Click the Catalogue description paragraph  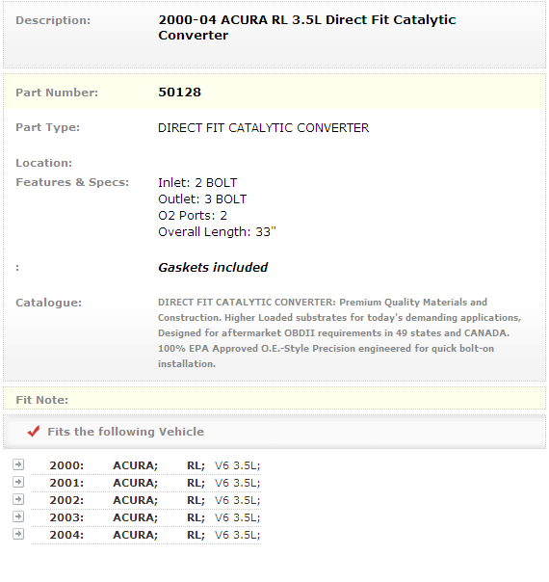coord(340,333)
